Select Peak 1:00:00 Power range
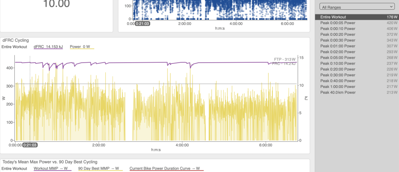This screenshot has width=399, height=172. [357, 87]
